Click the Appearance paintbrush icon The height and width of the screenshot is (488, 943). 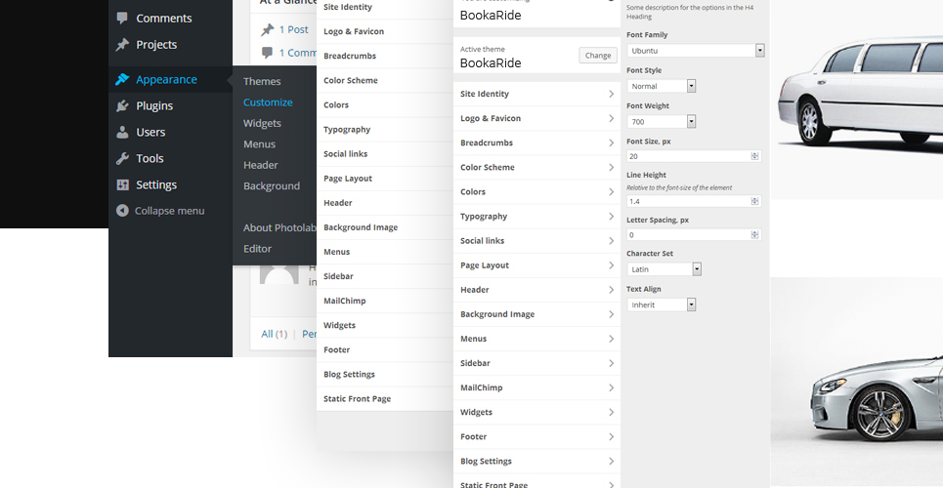(122, 79)
